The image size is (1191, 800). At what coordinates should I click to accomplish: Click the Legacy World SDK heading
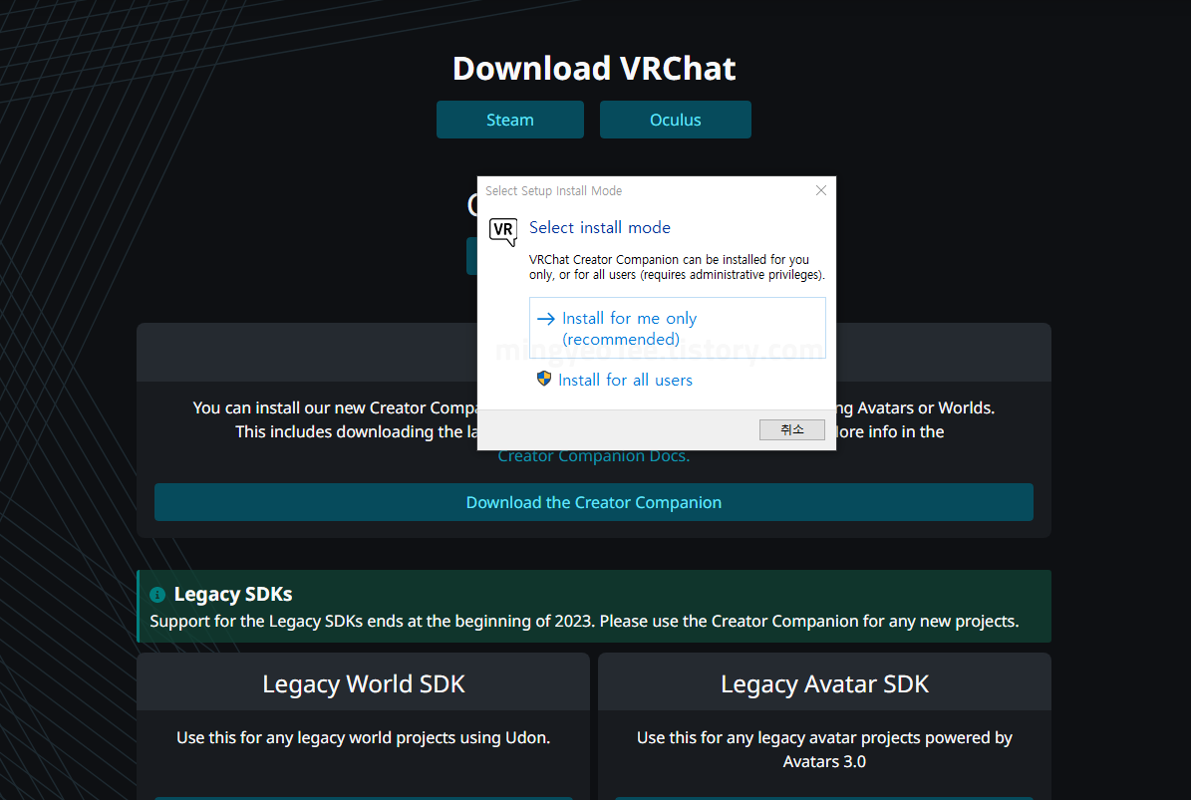pyautogui.click(x=363, y=683)
